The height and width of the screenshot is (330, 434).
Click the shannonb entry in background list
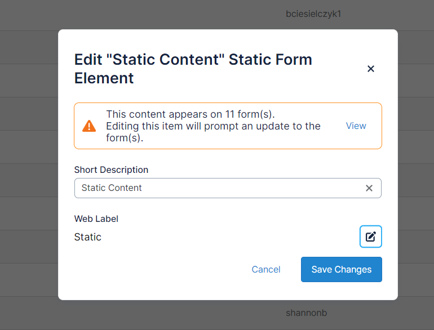point(307,313)
